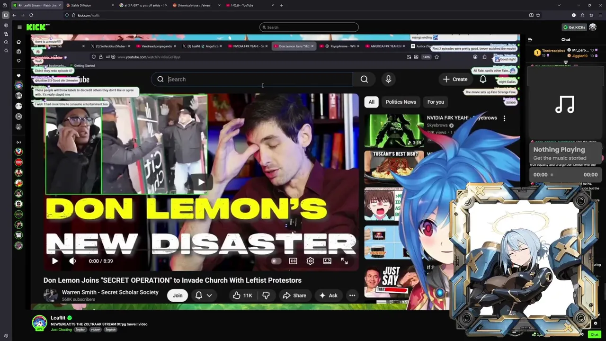Viewport: 606px width, 341px height.
Task: Open more options for NVIDIA F#K YEAH video
Action: (x=504, y=118)
